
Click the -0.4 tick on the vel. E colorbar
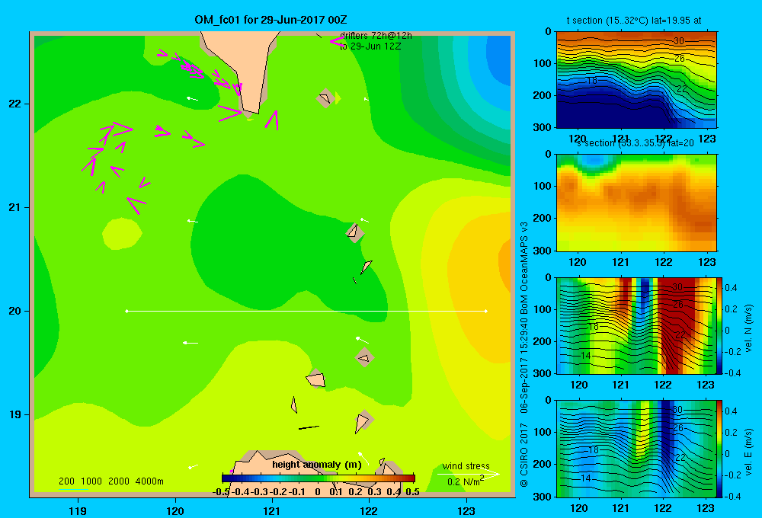[x=732, y=496]
